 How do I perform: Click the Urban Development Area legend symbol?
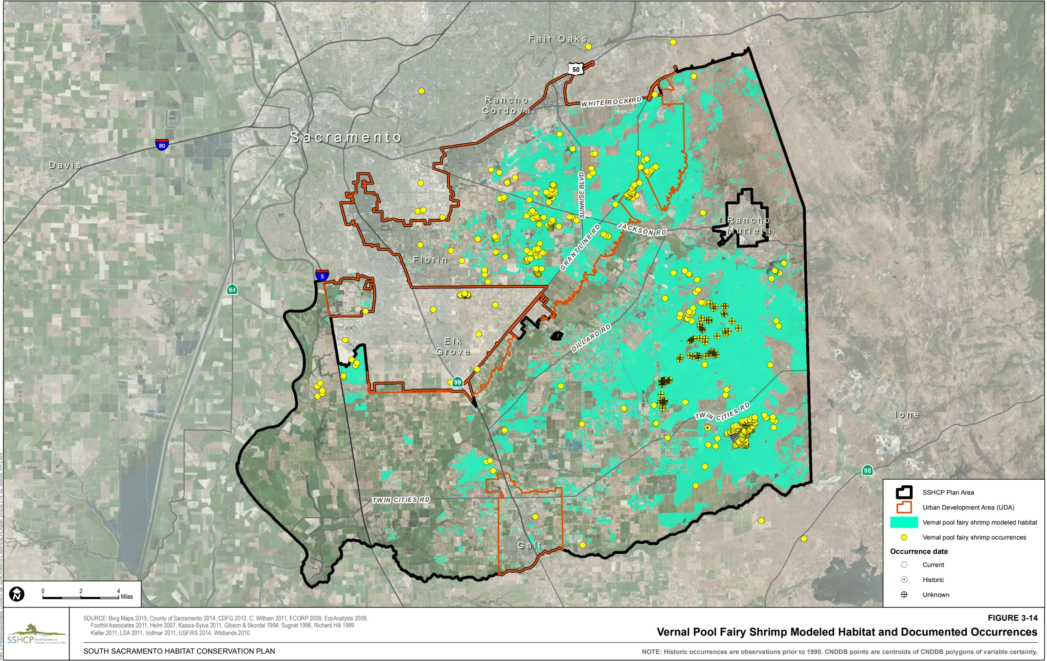point(904,507)
